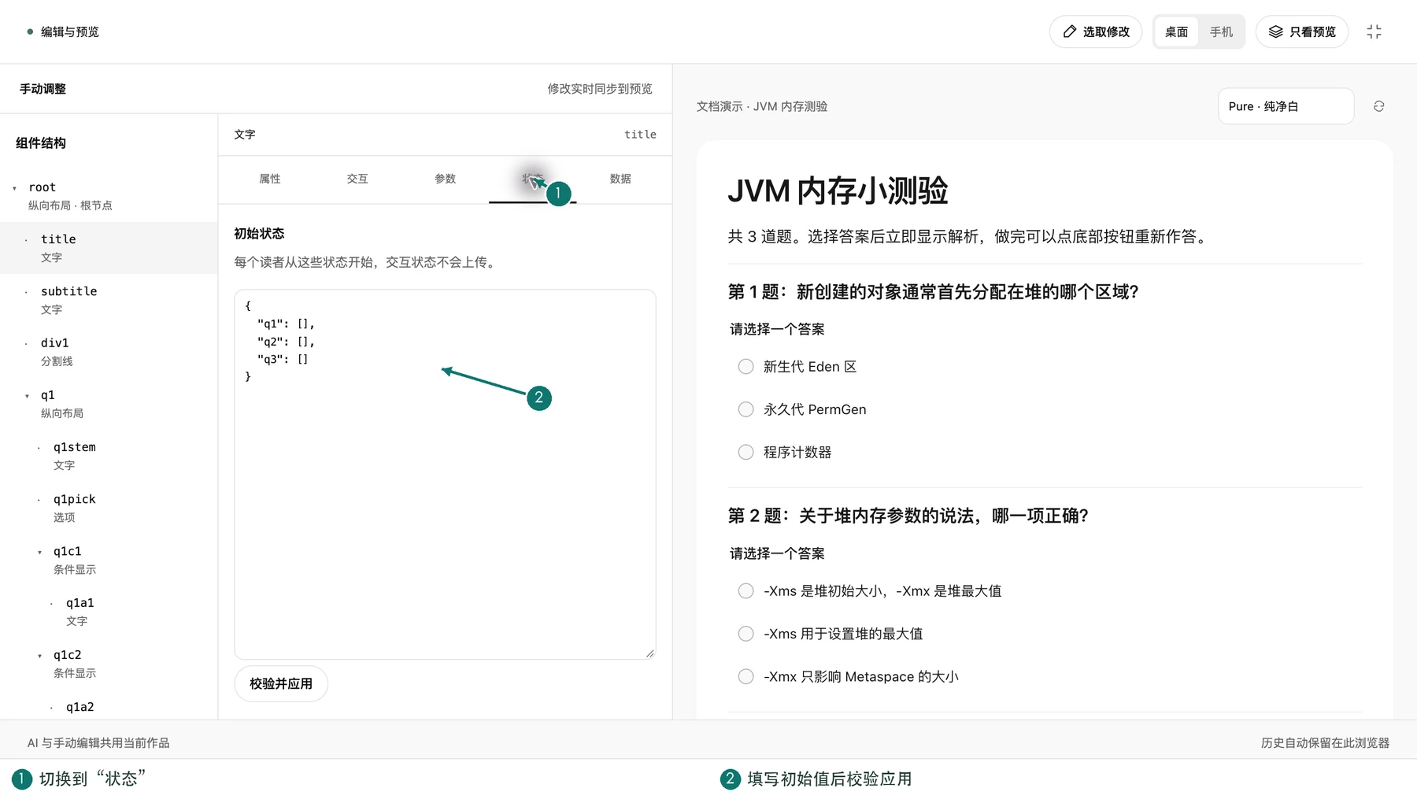
Task: Select radio option 永久代 PermGen
Action: (x=745, y=409)
